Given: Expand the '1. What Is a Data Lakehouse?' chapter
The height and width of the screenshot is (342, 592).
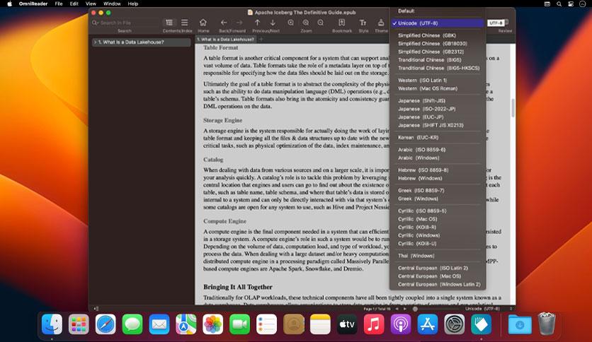Looking at the screenshot, I should click(95, 42).
